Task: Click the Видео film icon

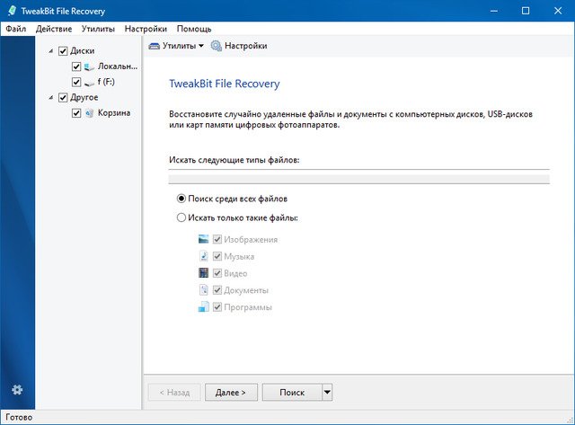Action: click(204, 273)
